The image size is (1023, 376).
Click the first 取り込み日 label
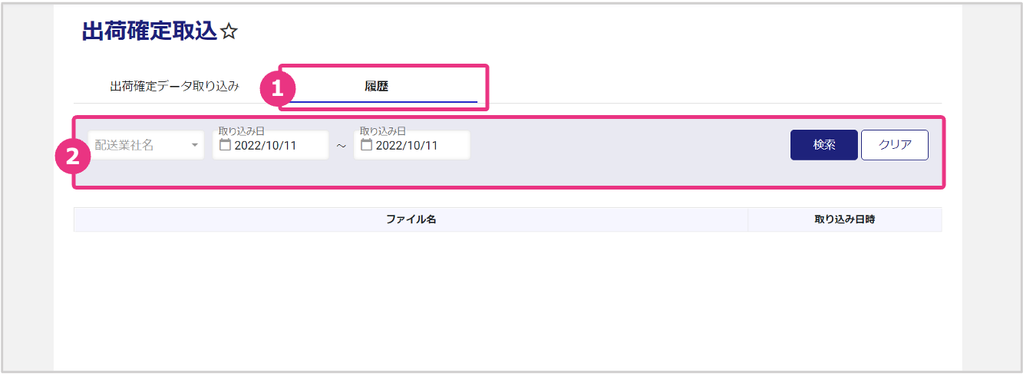click(x=241, y=131)
